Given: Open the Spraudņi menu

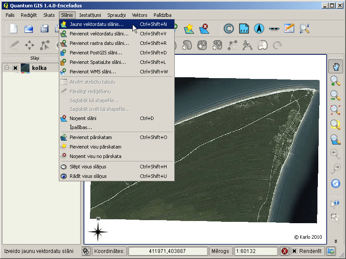Looking at the screenshot, I should (x=116, y=15).
